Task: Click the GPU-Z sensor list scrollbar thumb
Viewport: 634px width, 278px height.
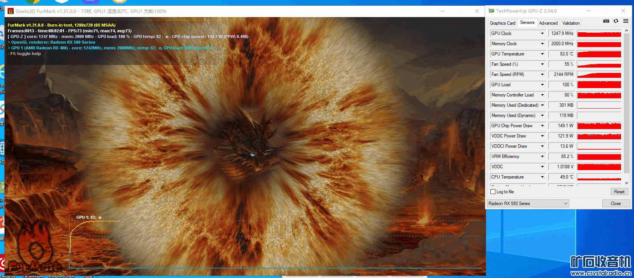Action: click(626, 104)
